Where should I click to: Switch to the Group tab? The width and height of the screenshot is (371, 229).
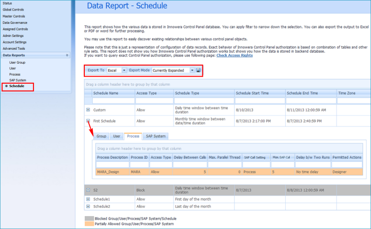[101, 136]
